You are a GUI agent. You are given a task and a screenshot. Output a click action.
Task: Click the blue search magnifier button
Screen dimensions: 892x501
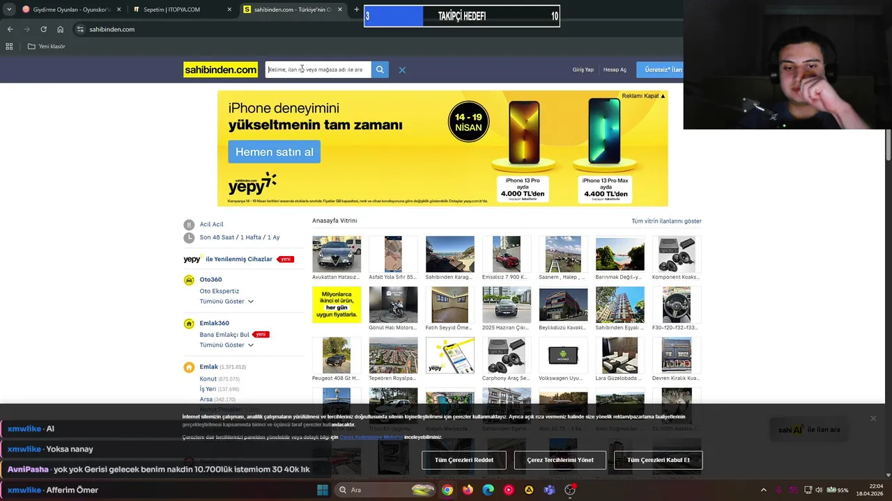[x=380, y=70]
